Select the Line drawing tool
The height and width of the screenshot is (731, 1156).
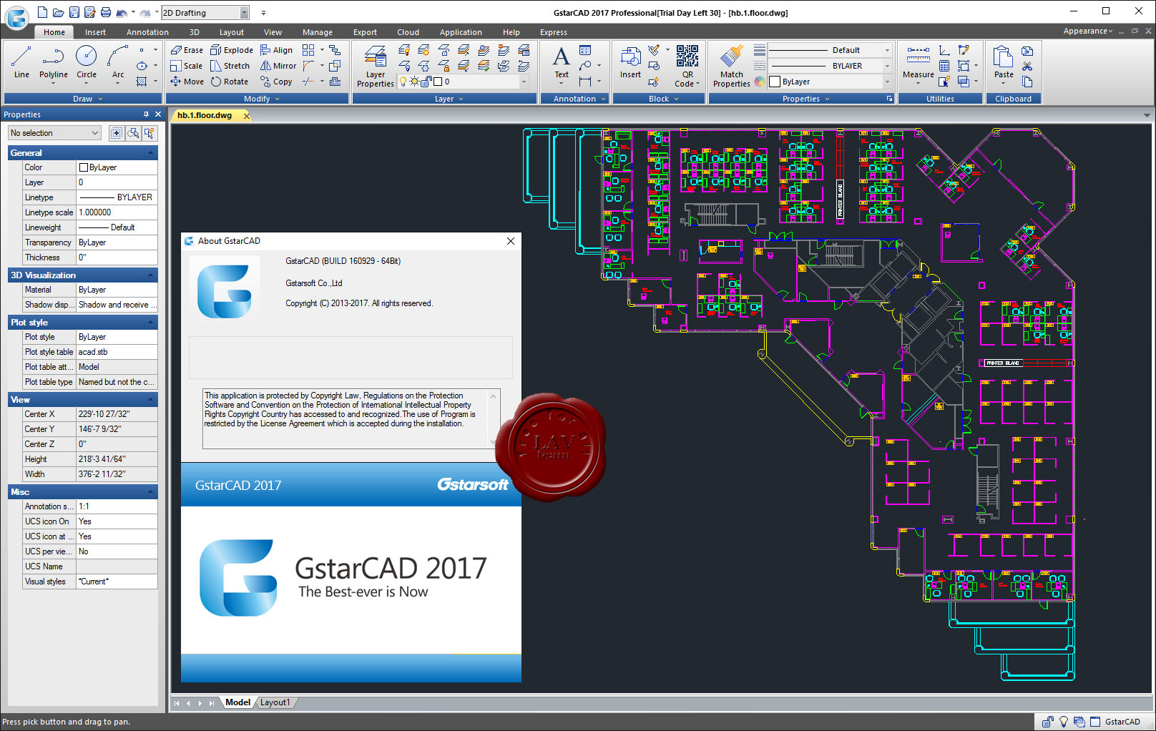tap(21, 62)
